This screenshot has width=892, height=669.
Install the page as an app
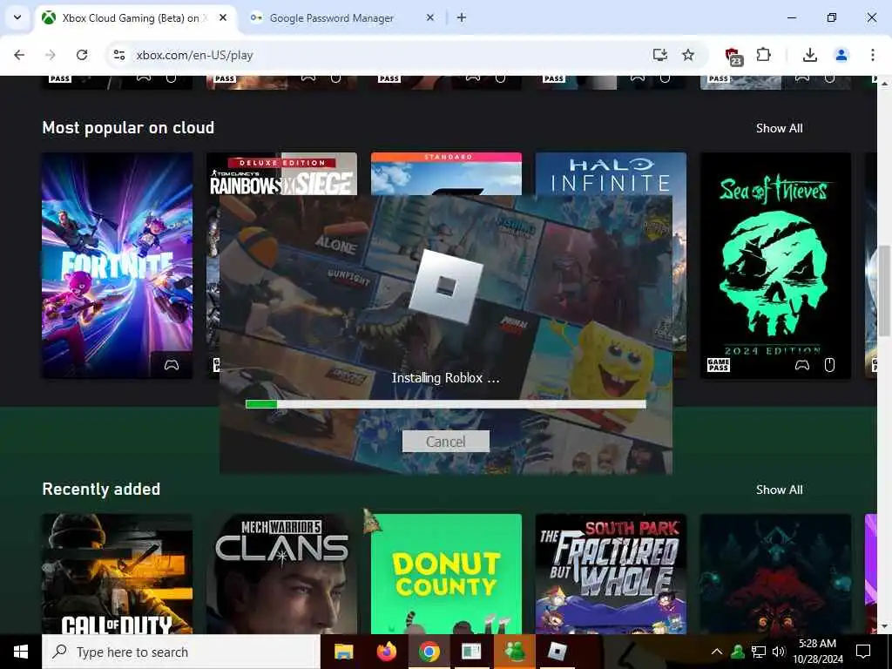pos(660,55)
